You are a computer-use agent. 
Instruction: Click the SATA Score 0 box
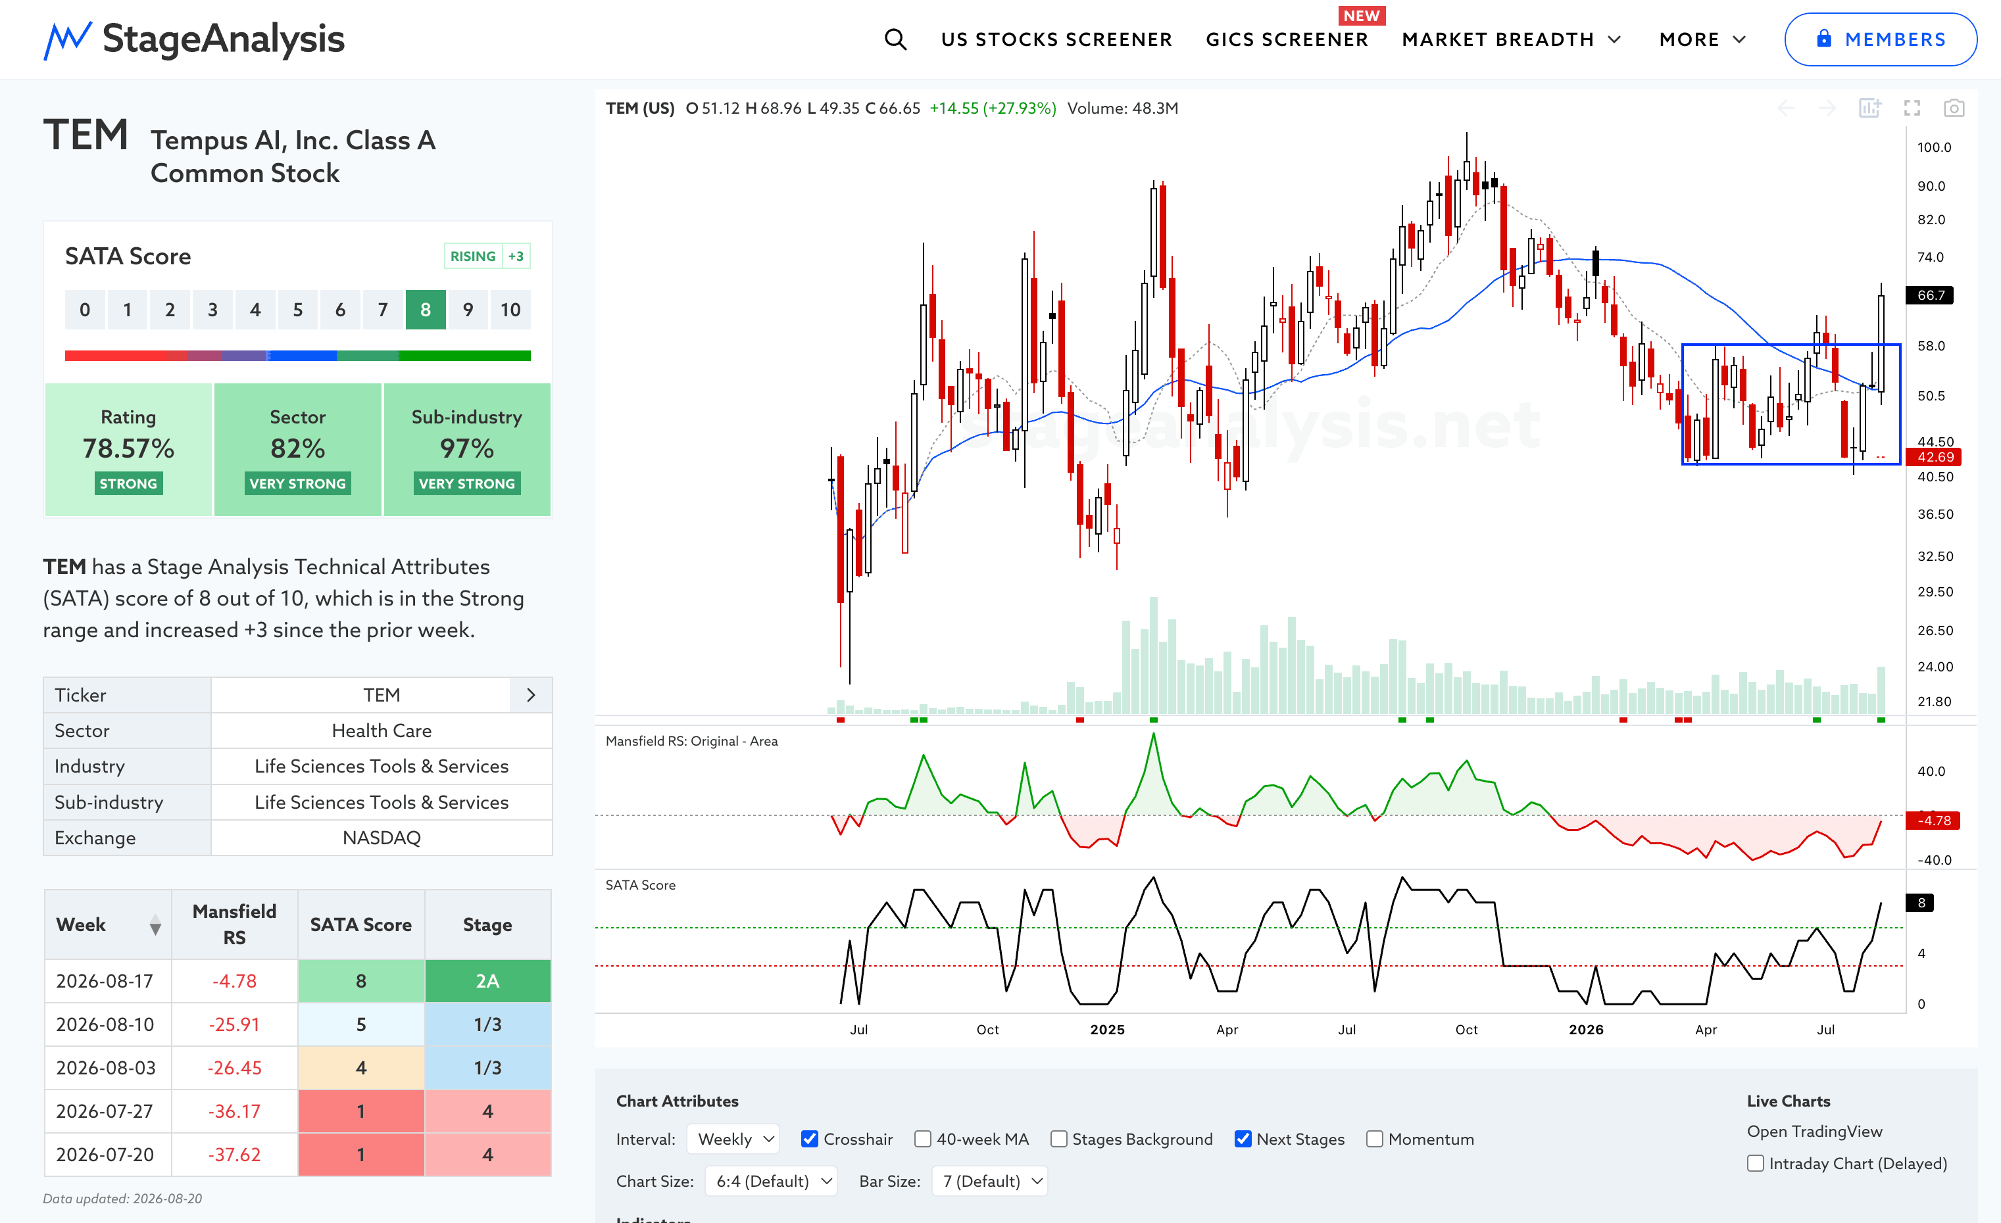point(86,310)
